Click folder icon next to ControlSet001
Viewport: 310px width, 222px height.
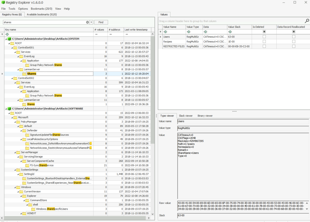(x=15, y=47)
